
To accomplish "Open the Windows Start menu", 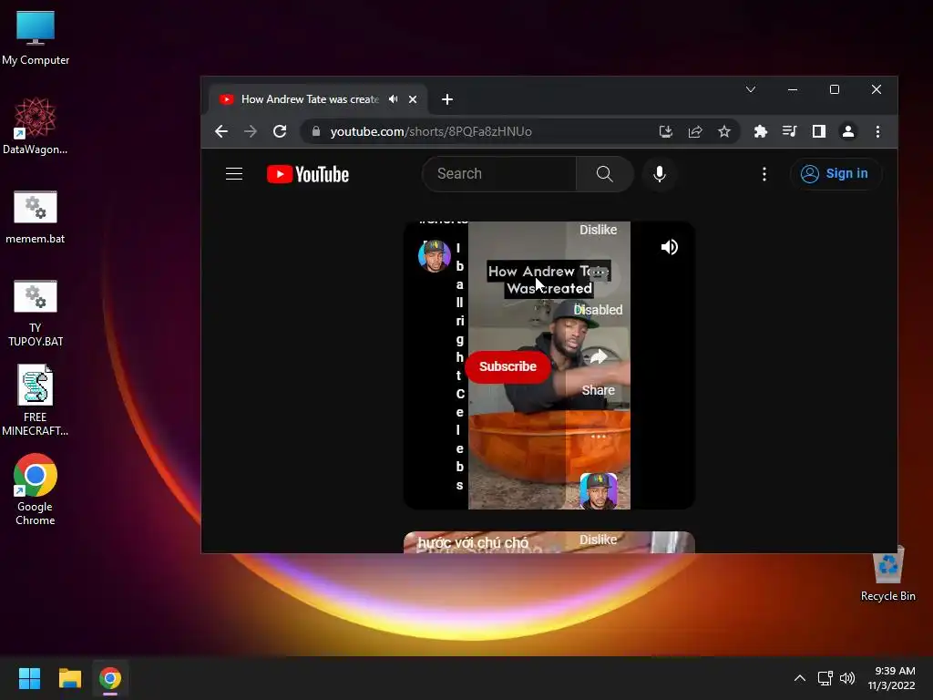I will [29, 678].
